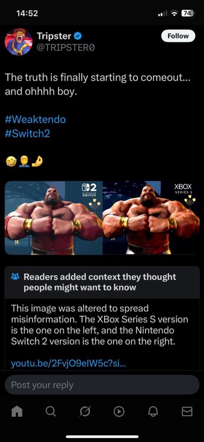Open the @TRIPSTER0 handle
The height and width of the screenshot is (442, 204).
tap(66, 48)
